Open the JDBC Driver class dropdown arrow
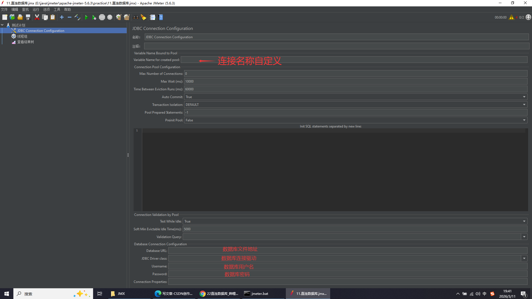Viewport: 532px width, 299px height. tap(524, 259)
